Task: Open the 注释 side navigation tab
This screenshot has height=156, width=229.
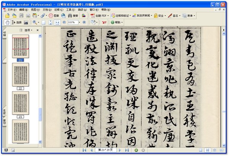Action: (4, 121)
